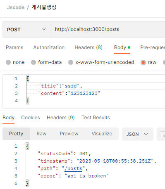Open the Pre-request script tab
The image size is (165, 189).
[x=153, y=47]
